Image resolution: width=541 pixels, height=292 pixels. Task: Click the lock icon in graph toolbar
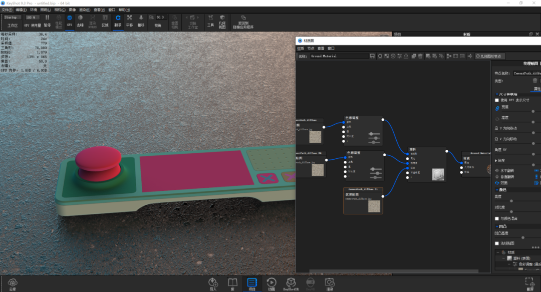click(x=406, y=56)
